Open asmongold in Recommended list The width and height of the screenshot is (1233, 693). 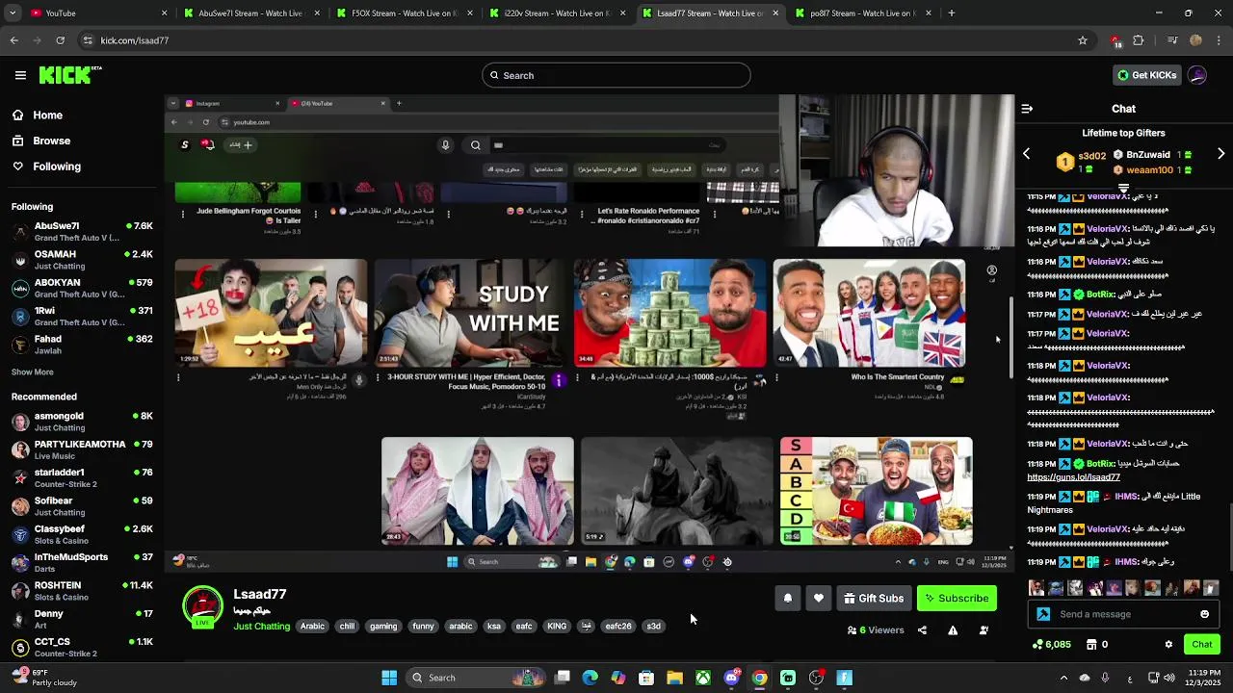81,422
